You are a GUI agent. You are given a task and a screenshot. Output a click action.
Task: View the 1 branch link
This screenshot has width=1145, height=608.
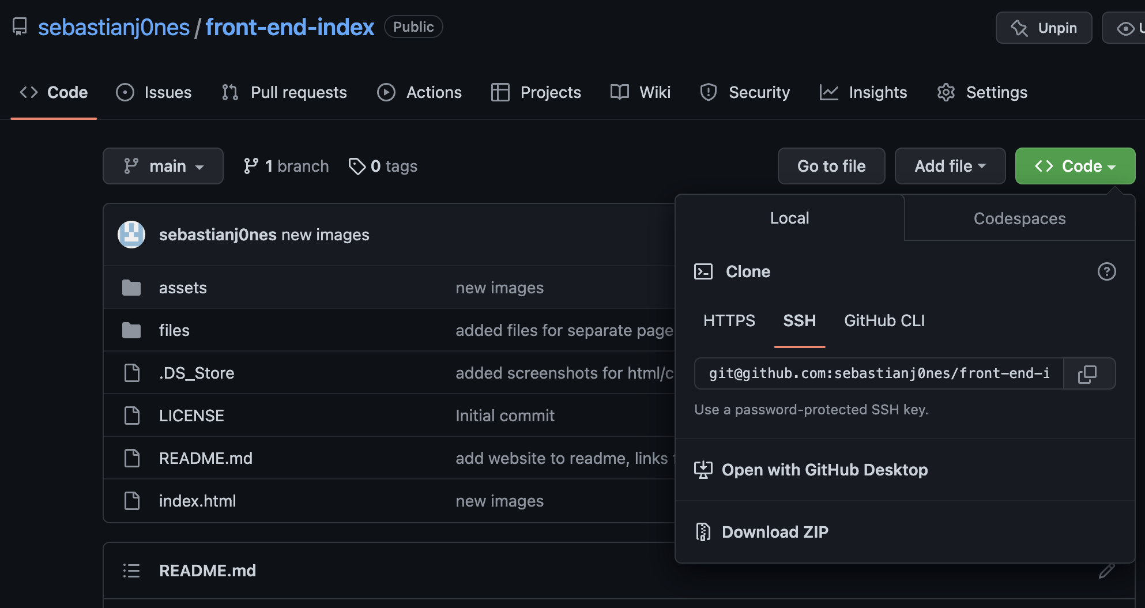(286, 166)
